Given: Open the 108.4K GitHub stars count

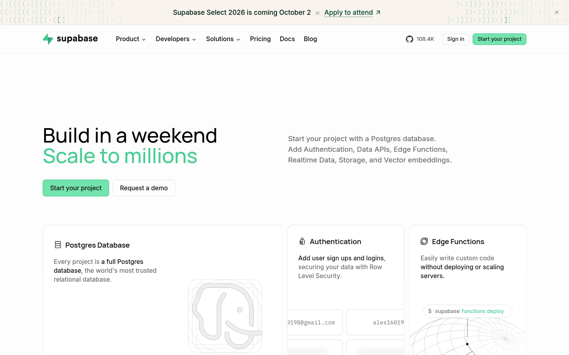Looking at the screenshot, I should [425, 39].
